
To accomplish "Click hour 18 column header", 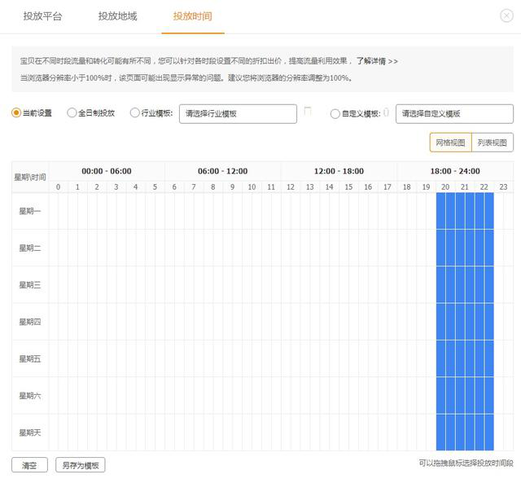I will pyautogui.click(x=407, y=187).
